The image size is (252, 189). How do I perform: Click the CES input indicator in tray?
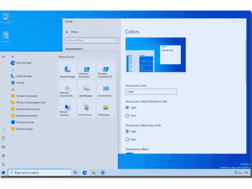pos(246,173)
